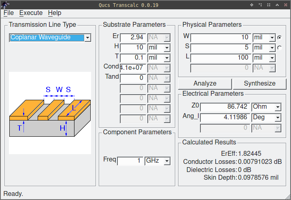
Task: Click the coplanar waveguide diagram image
Action: click(50, 113)
